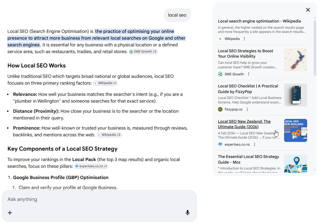
Task: Click the 'local seo' query bubble
Action: coord(177,15)
